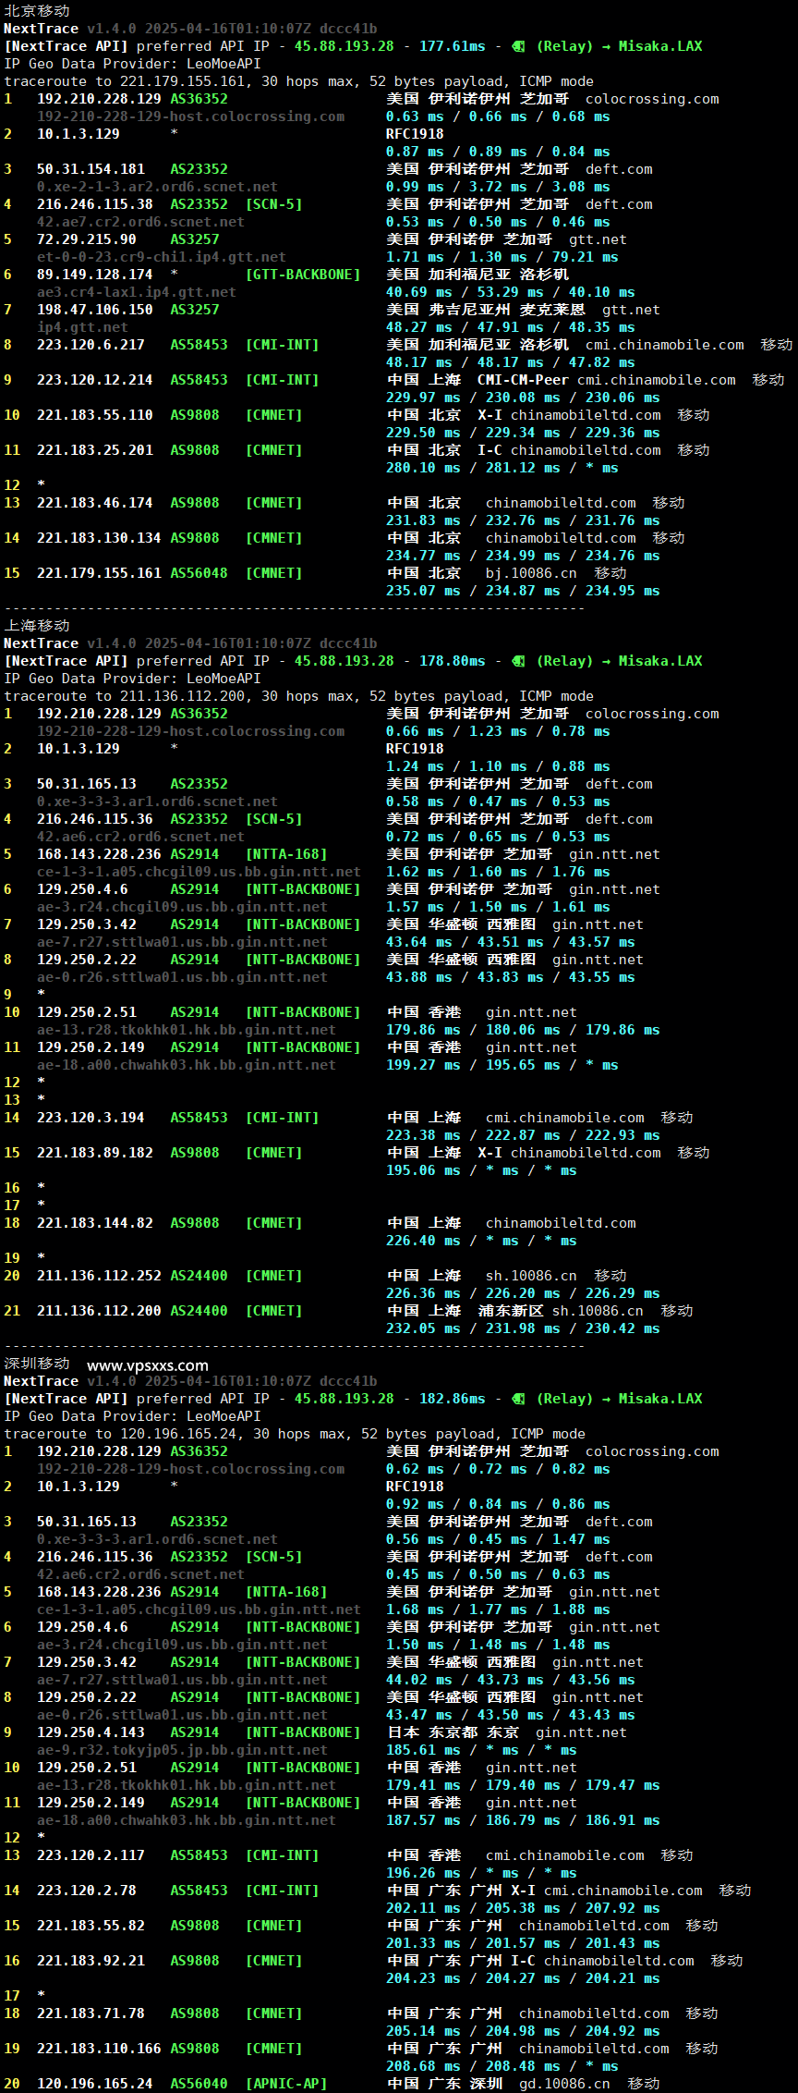Click the CMI-CM-Peer label

(x=523, y=380)
